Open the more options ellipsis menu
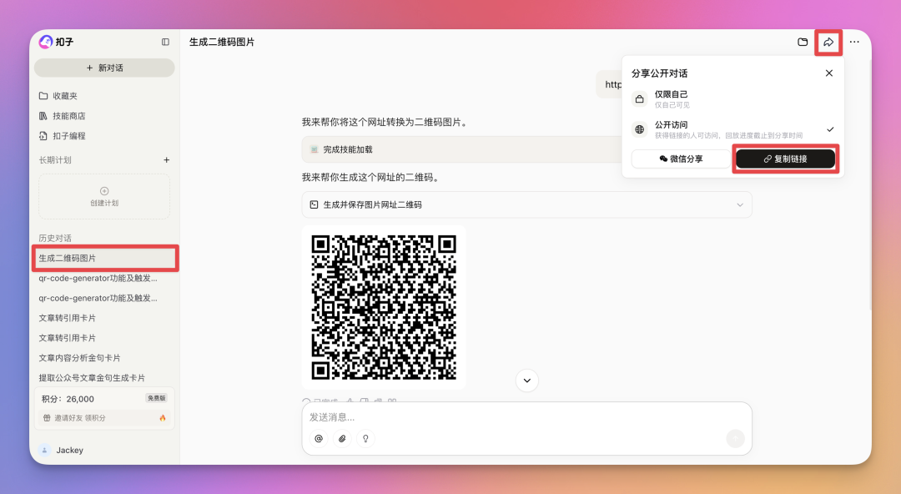Image resolution: width=901 pixels, height=494 pixels. (854, 42)
